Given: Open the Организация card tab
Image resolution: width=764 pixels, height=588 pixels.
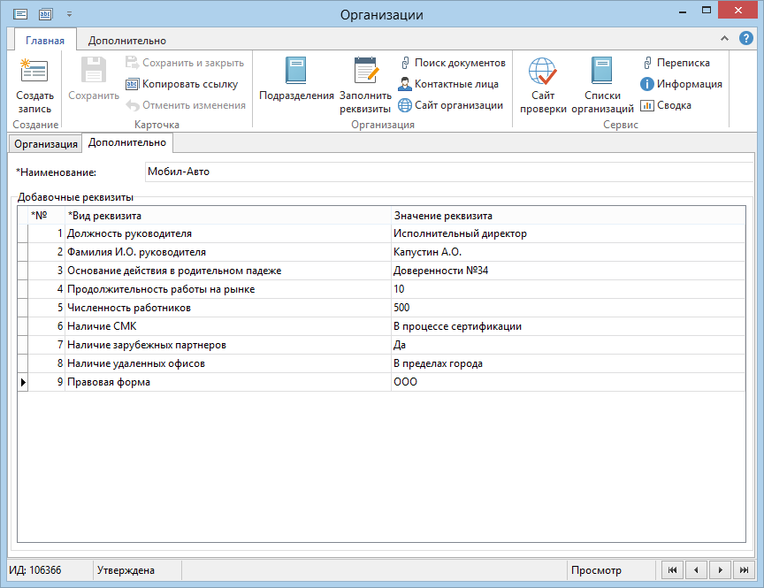Looking at the screenshot, I should [45, 144].
